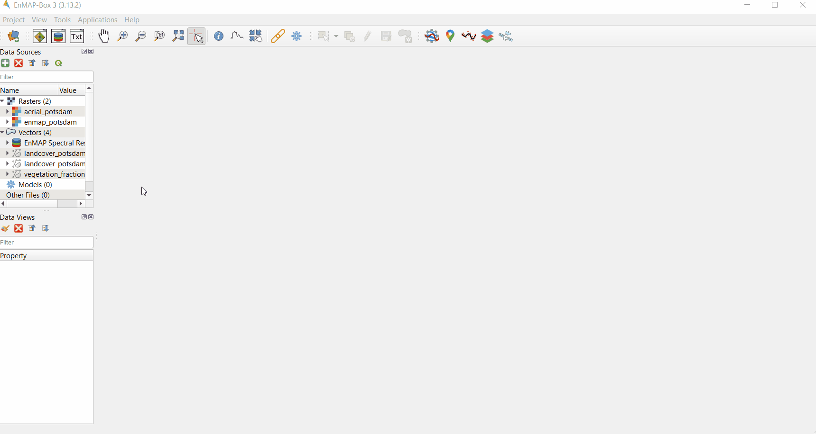Image resolution: width=816 pixels, height=434 pixels.
Task: Open the select features dropdown arrow
Action: coord(336,36)
